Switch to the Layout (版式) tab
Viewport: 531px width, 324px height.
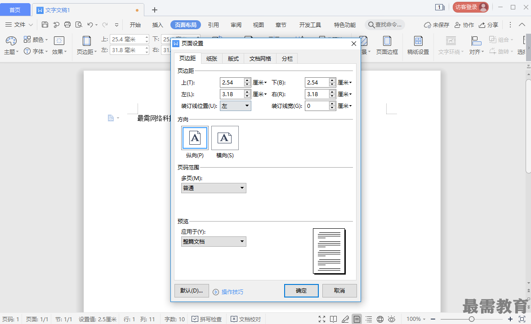[233, 58]
